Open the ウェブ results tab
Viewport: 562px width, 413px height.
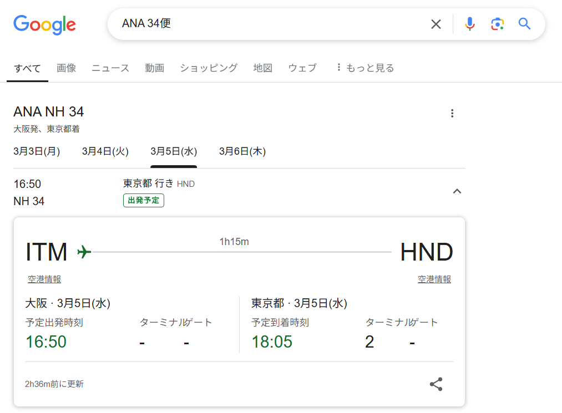302,68
